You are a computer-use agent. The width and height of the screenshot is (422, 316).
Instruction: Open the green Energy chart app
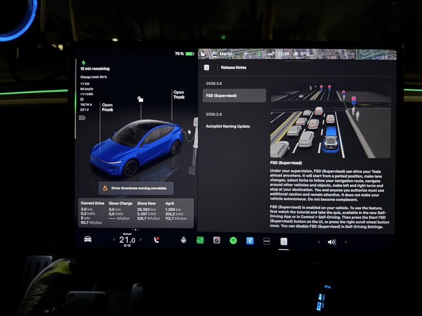(x=200, y=240)
